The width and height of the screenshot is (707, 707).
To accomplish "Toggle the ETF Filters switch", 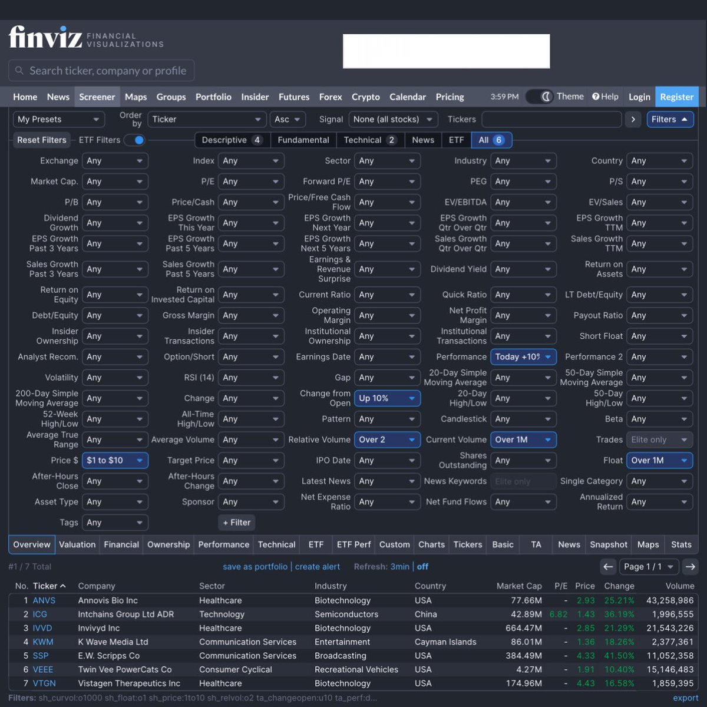I will pos(135,140).
